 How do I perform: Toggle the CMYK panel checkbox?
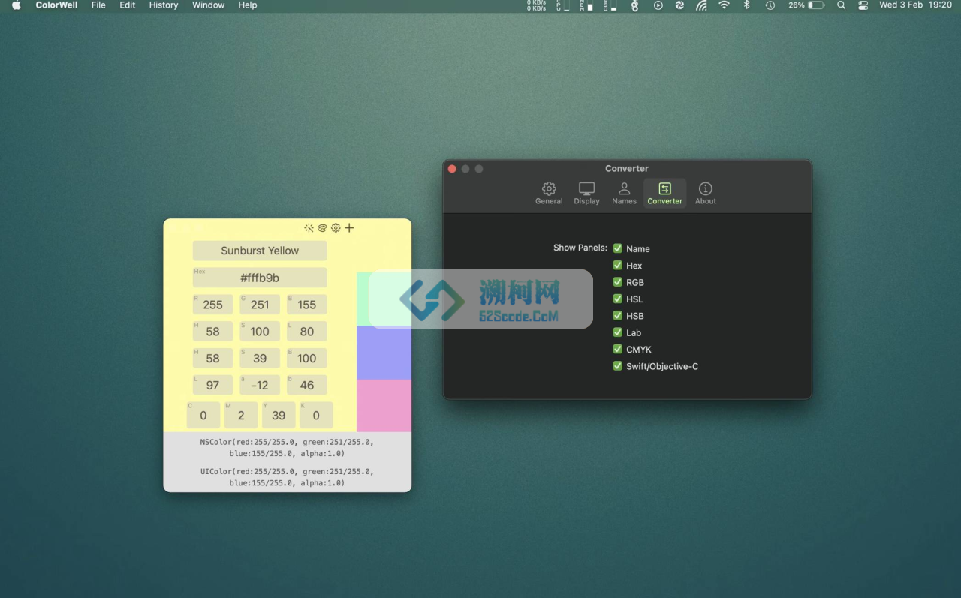pyautogui.click(x=618, y=350)
